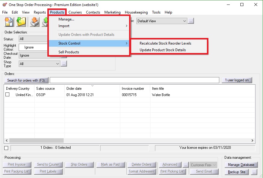Click the yellow folder with green arrow icon
The height and width of the screenshot is (178, 263).
(x=21, y=22)
